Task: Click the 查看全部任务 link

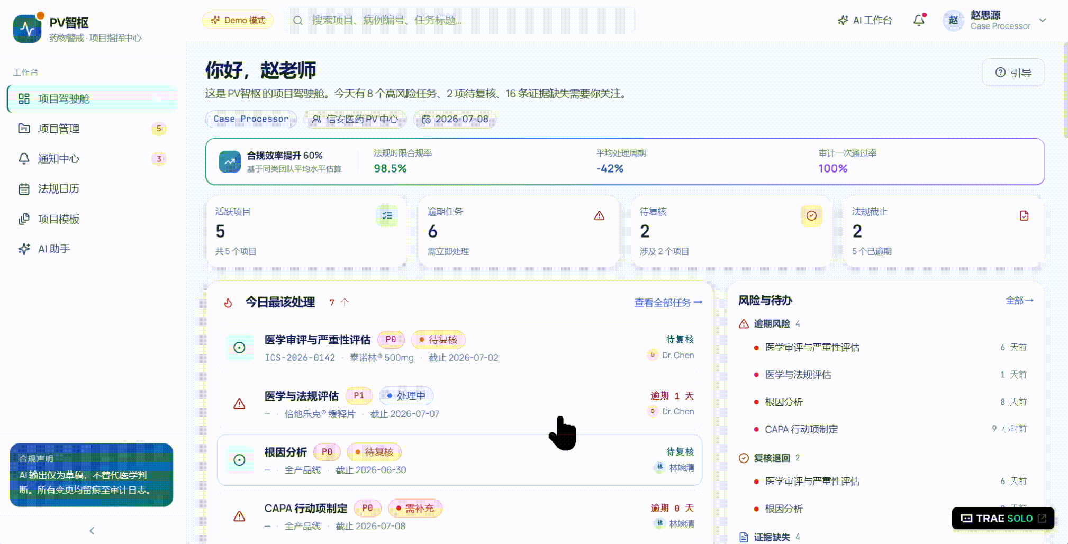Action: [x=668, y=303]
